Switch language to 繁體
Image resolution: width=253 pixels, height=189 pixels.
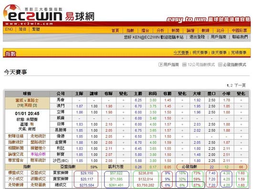pyautogui.click(x=36, y=29)
